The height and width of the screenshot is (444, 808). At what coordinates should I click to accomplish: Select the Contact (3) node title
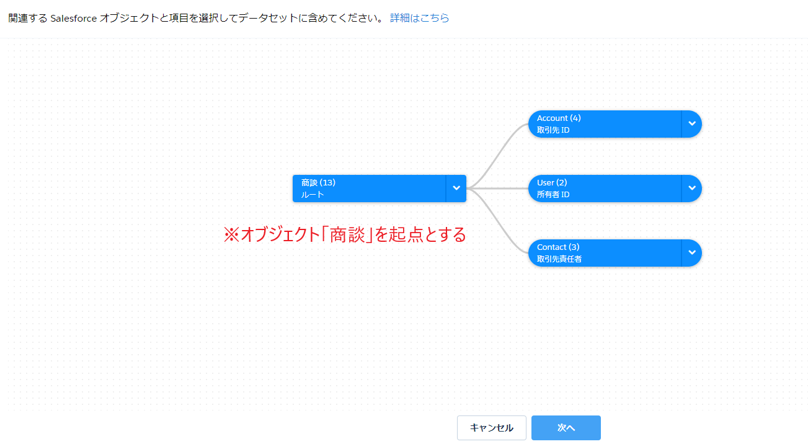[558, 247]
